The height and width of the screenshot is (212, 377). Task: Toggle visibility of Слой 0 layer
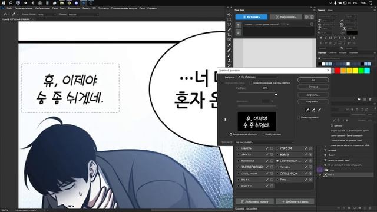pos(320,175)
